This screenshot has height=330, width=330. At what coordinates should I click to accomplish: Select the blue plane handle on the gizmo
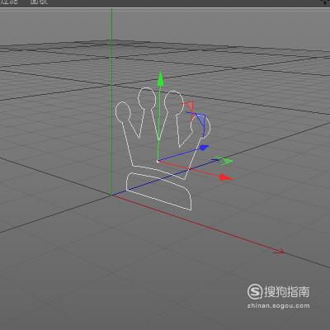[x=200, y=120]
